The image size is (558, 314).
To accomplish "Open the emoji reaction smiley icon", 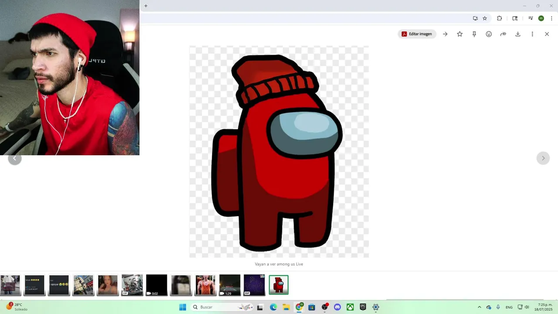I will [489, 34].
